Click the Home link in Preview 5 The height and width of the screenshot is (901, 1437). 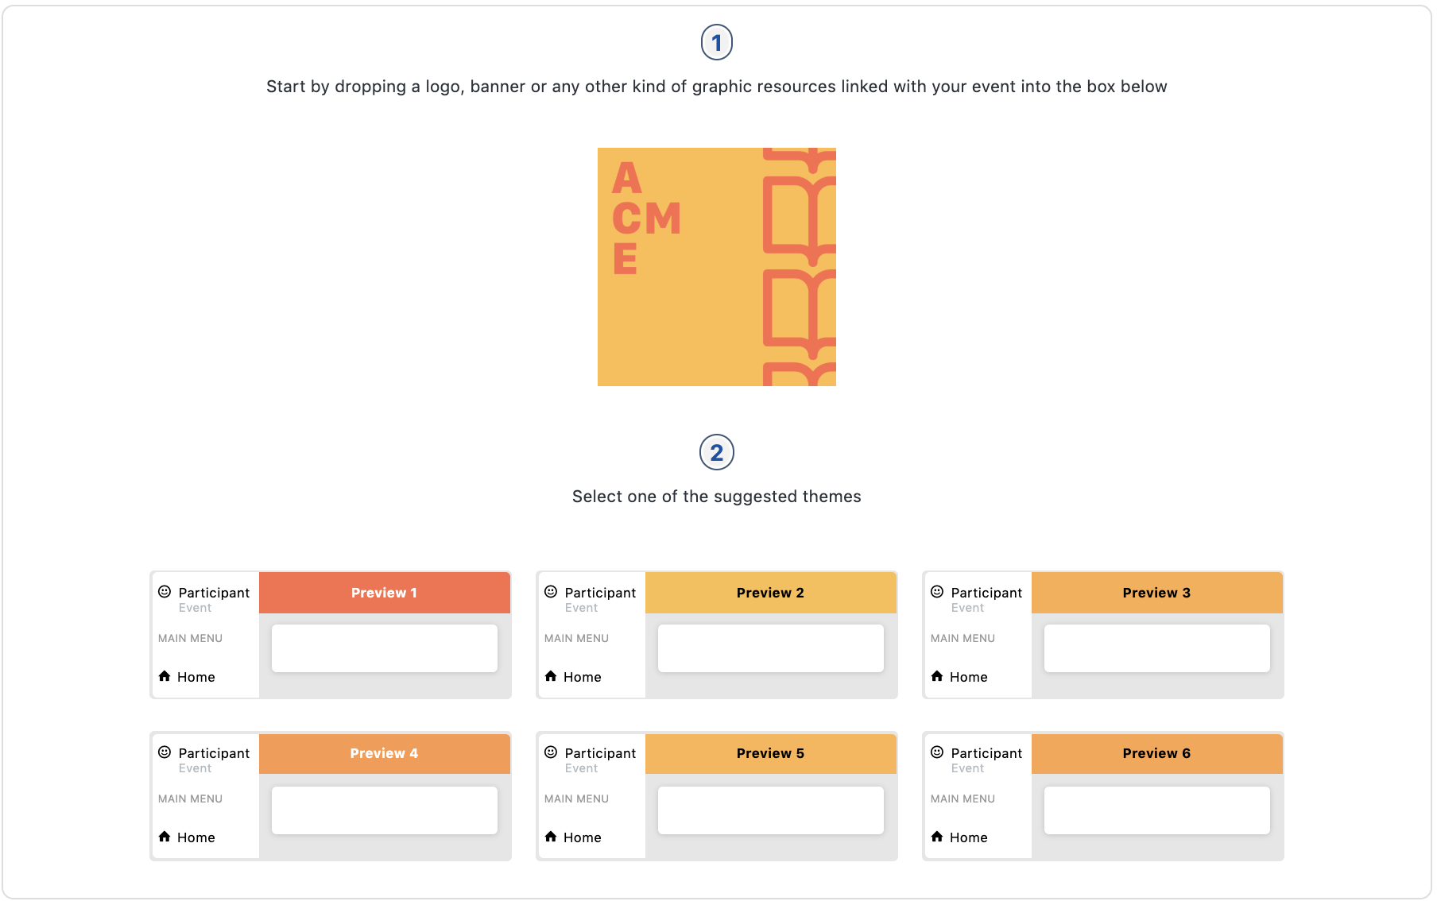pyautogui.click(x=582, y=837)
